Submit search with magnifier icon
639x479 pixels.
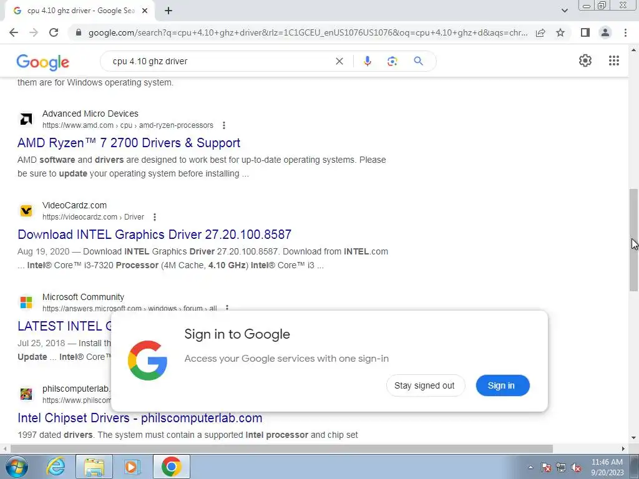[418, 61]
